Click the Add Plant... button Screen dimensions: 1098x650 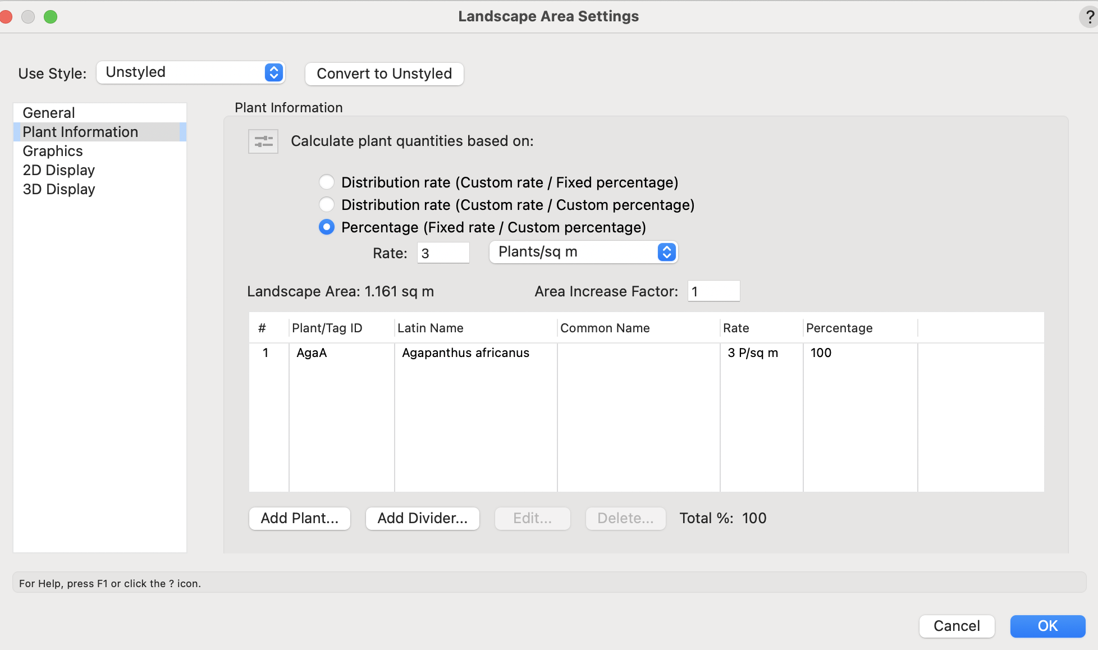click(x=299, y=518)
